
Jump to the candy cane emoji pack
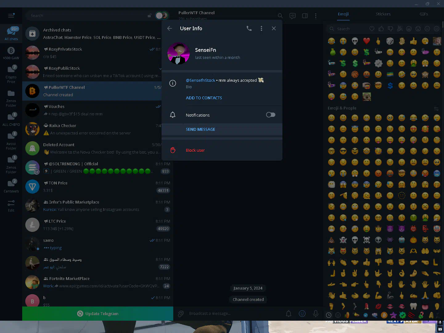pos(421,315)
